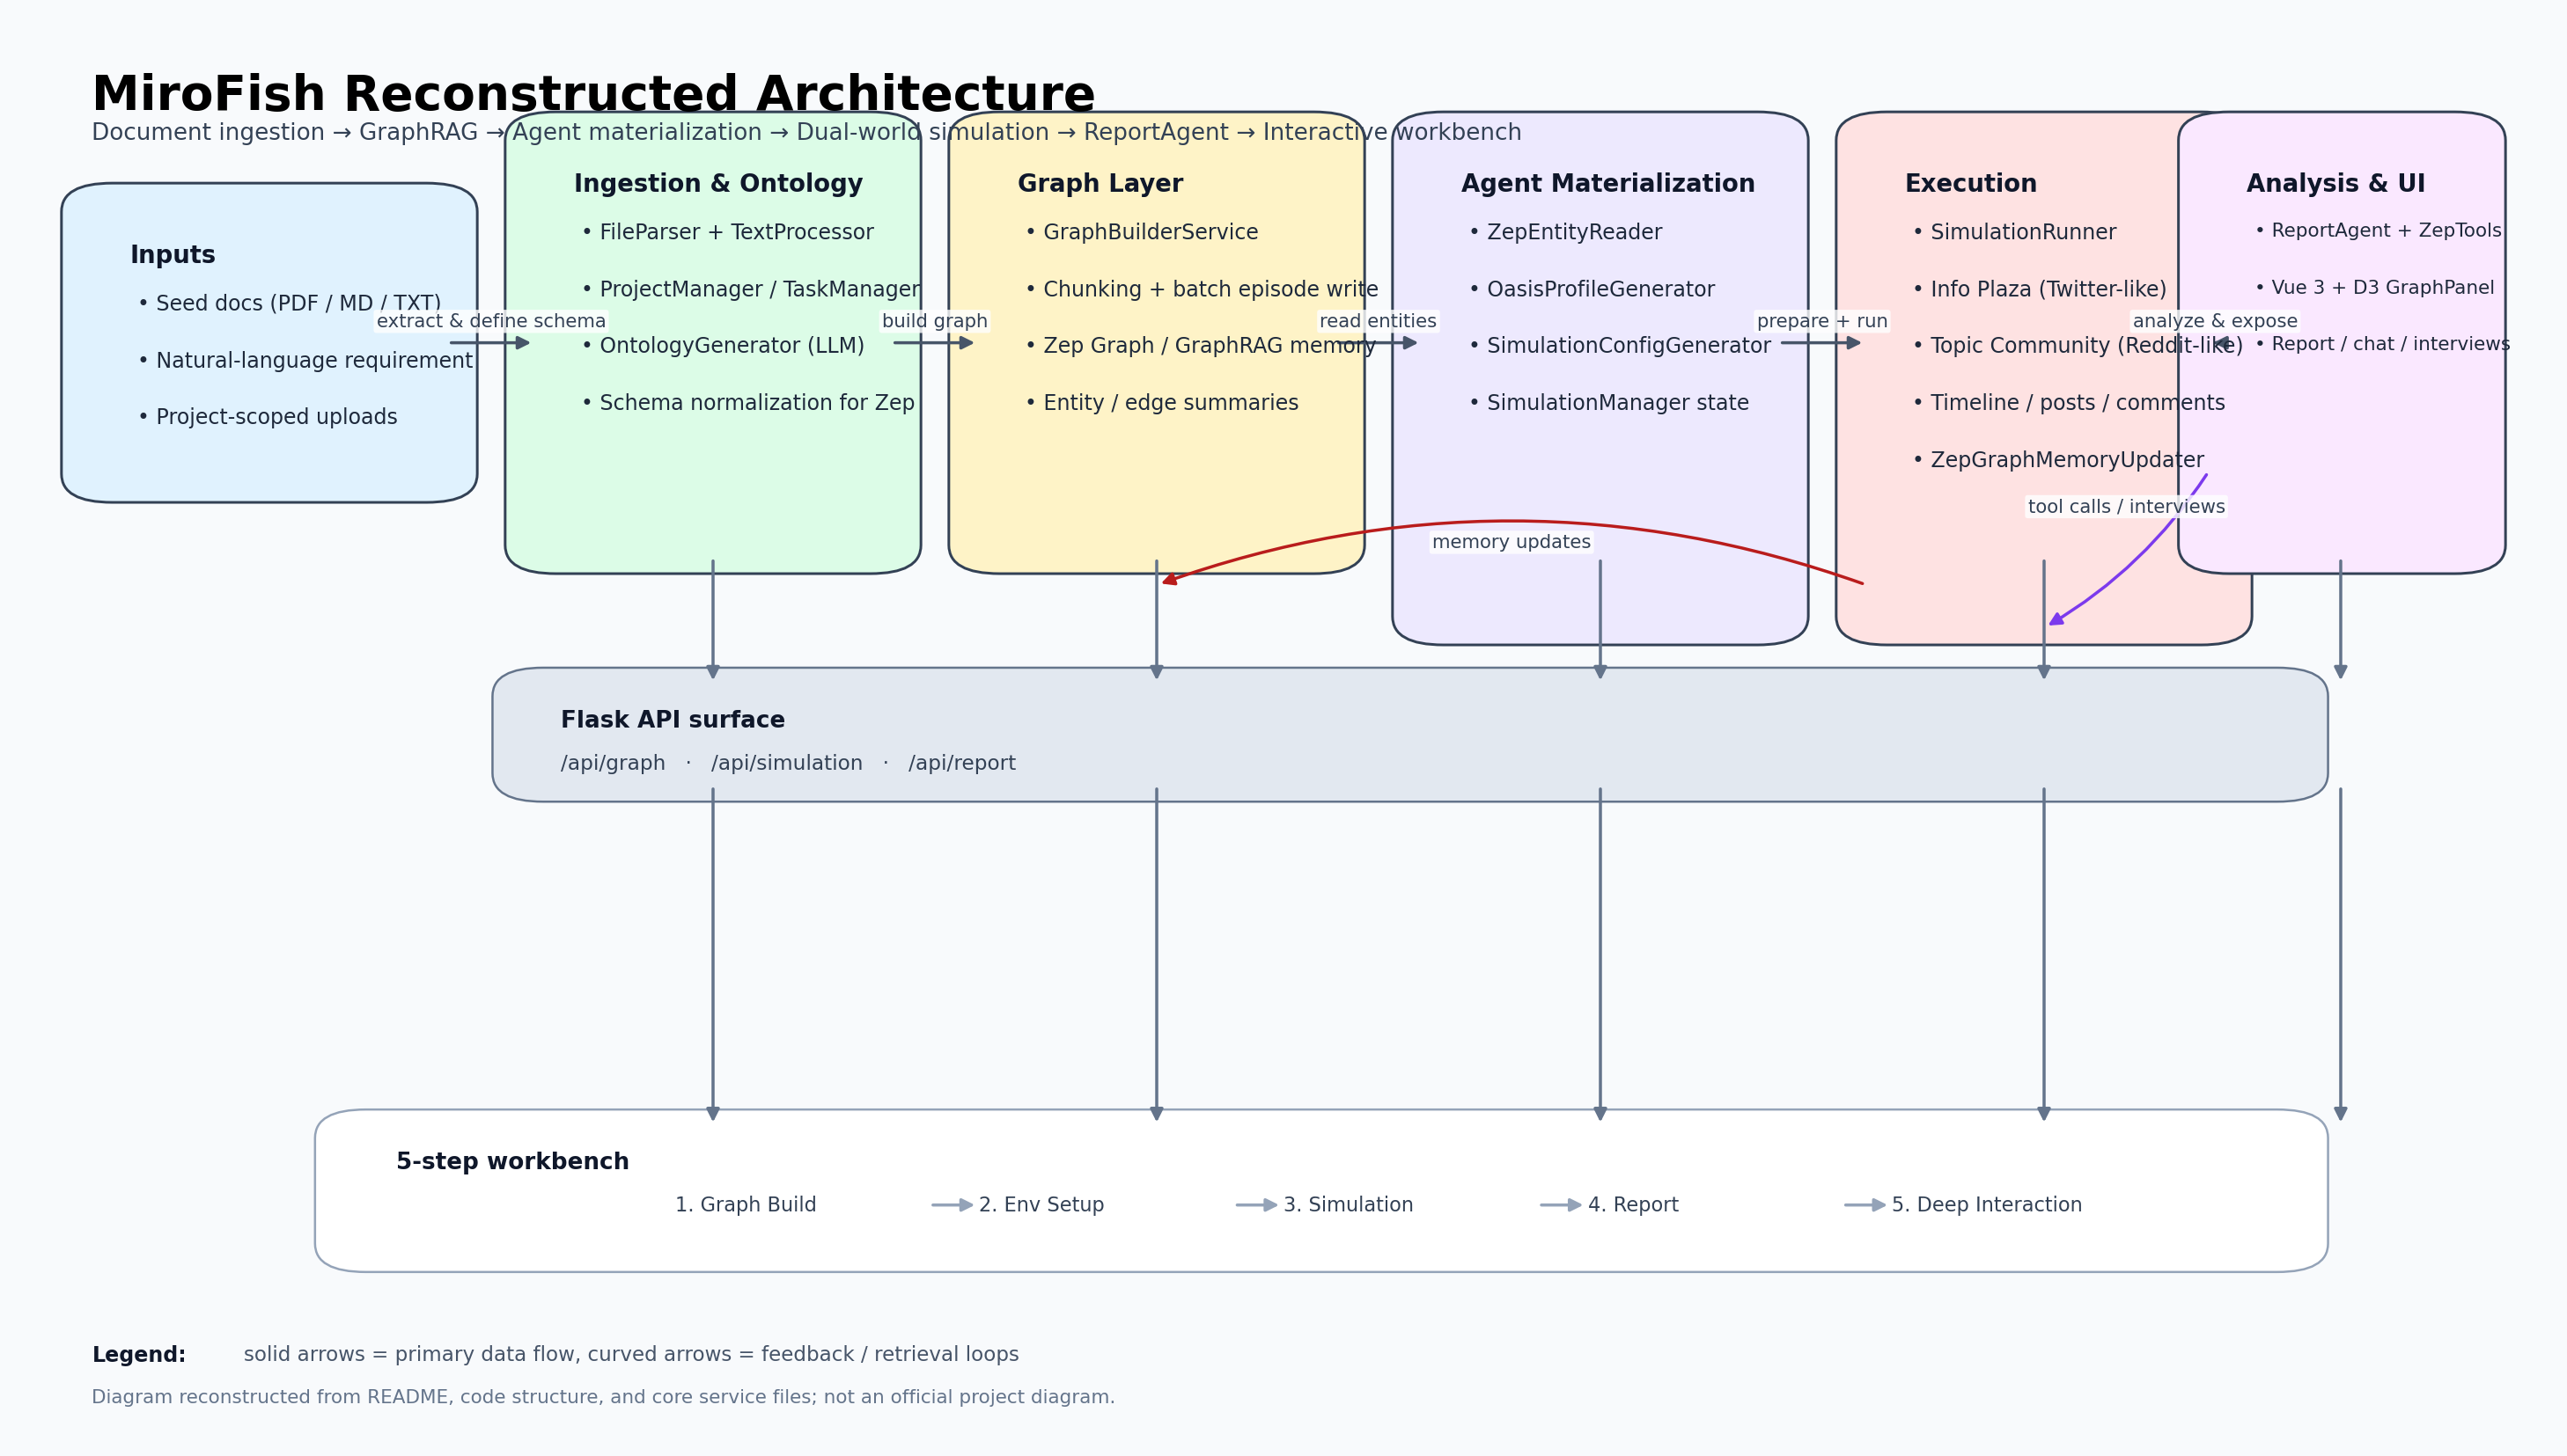This screenshot has height=1456, width=2567.
Task: Click workbench step '5. Deep Interaction'
Action: (x=1986, y=1205)
